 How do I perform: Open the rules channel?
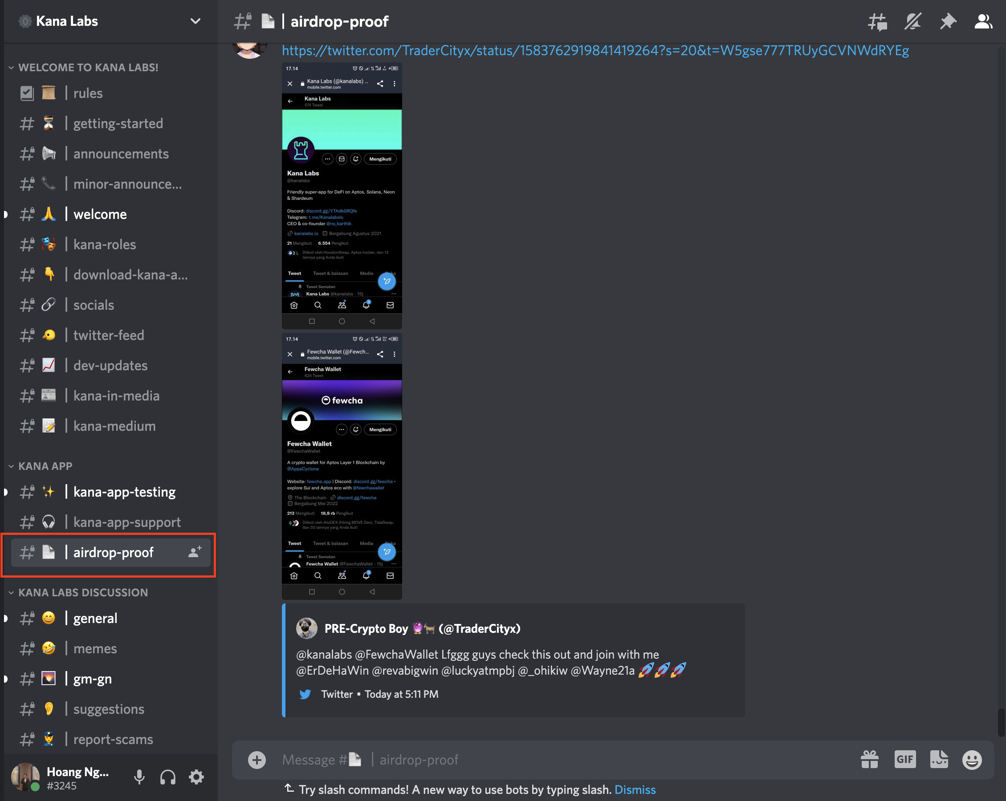pos(110,93)
